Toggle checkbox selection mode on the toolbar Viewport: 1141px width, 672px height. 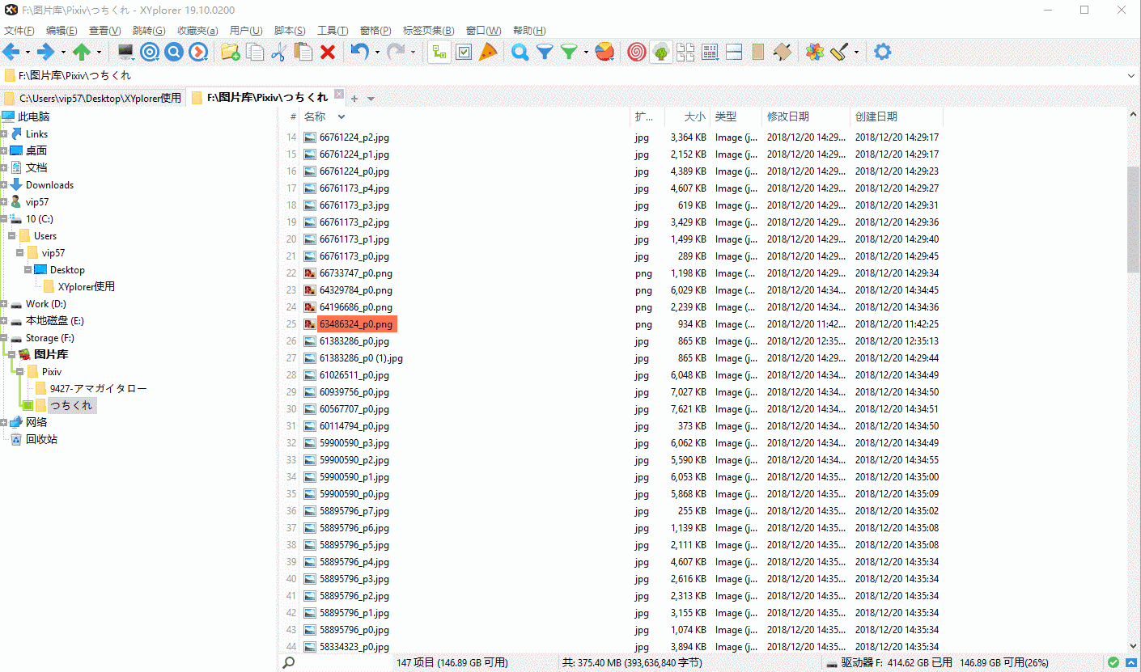click(x=463, y=51)
